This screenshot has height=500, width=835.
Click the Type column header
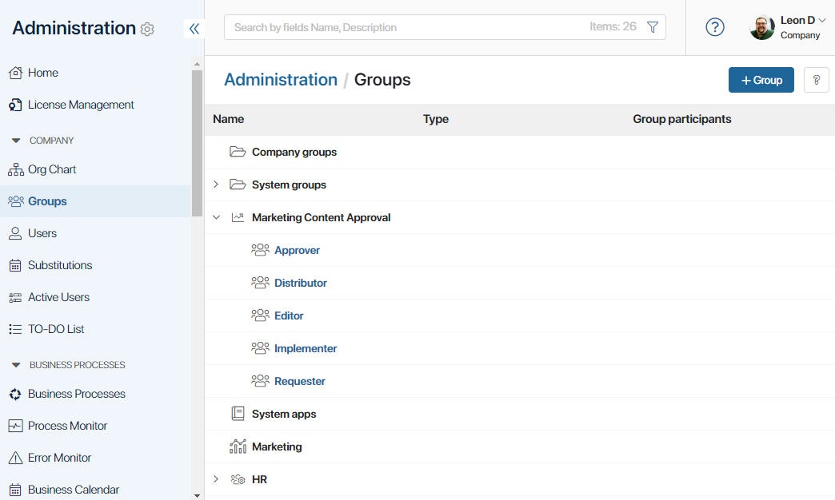click(436, 119)
